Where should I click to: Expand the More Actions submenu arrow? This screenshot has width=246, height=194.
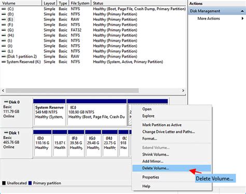[242, 18]
